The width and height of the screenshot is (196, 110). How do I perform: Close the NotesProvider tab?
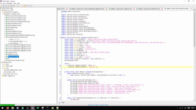[x=191, y=9]
